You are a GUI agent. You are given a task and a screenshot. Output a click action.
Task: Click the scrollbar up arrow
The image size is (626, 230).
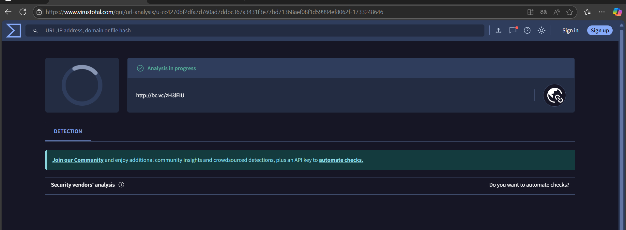coord(621,25)
